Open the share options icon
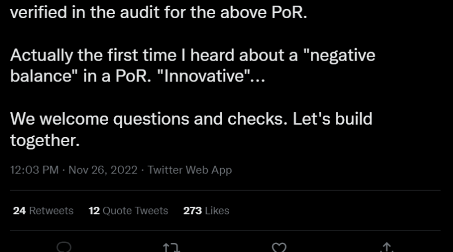 coord(387,247)
